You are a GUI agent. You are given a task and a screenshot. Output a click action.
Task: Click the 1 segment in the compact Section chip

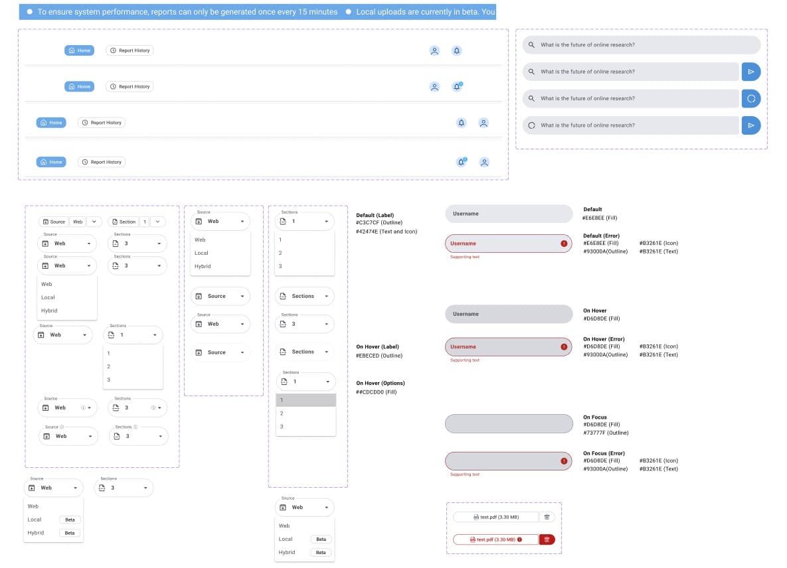(145, 222)
